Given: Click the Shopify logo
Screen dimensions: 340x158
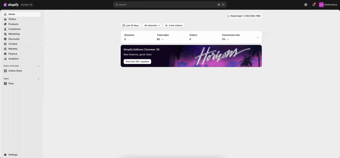Looking at the screenshot, I should [11, 5].
